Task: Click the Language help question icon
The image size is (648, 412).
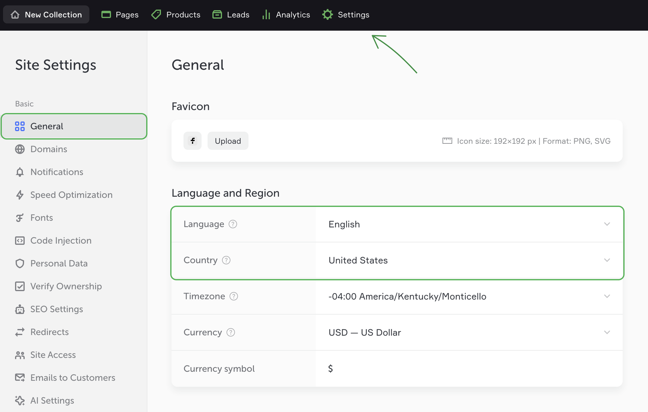Action: 233,224
